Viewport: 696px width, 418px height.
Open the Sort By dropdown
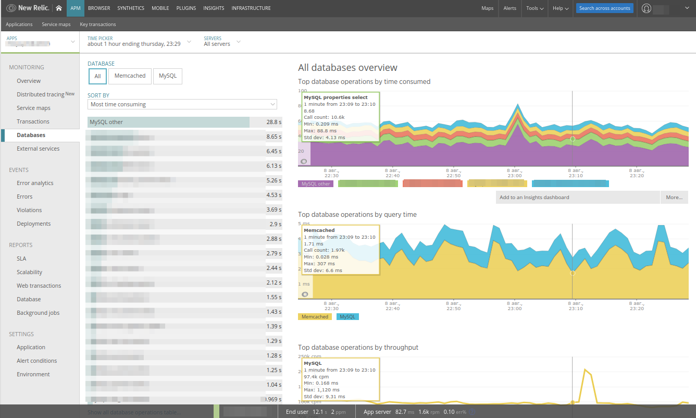point(182,104)
